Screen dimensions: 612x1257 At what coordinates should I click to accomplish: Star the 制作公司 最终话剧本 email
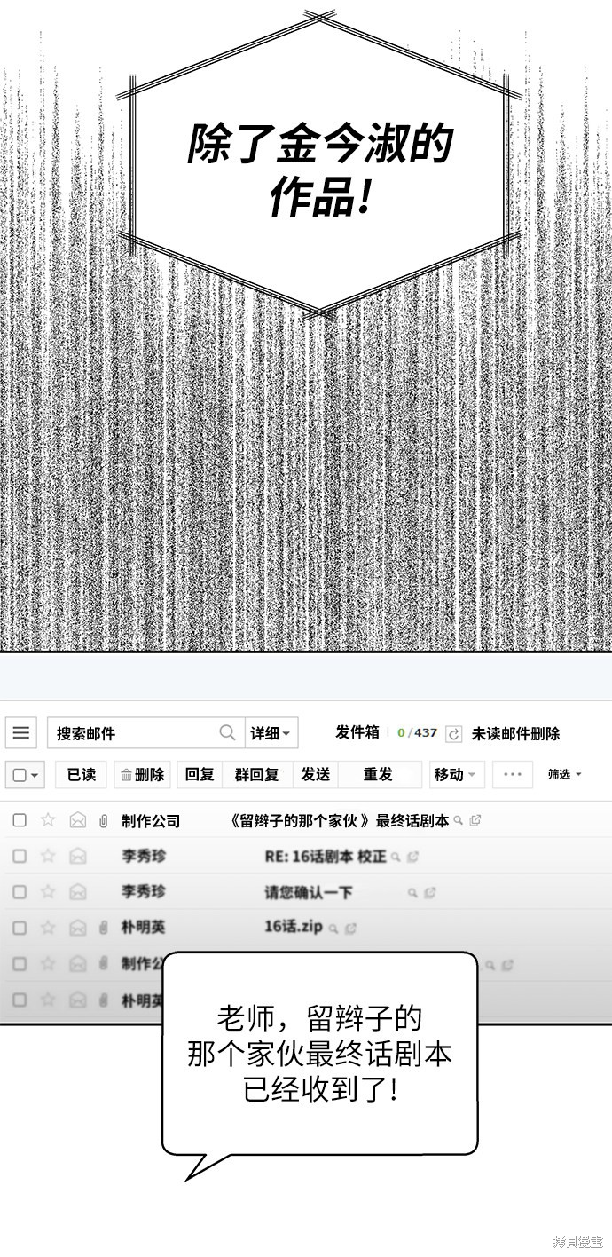48,820
